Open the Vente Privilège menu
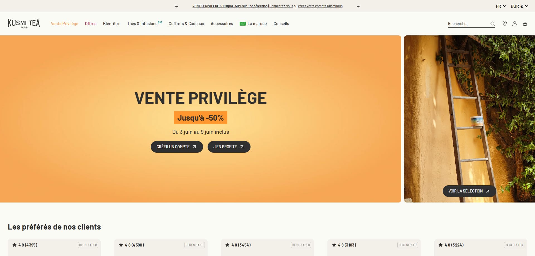This screenshot has height=256, width=535. point(65,24)
